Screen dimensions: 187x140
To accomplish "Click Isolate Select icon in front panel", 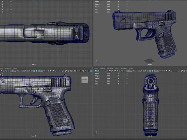I will 62,71.
